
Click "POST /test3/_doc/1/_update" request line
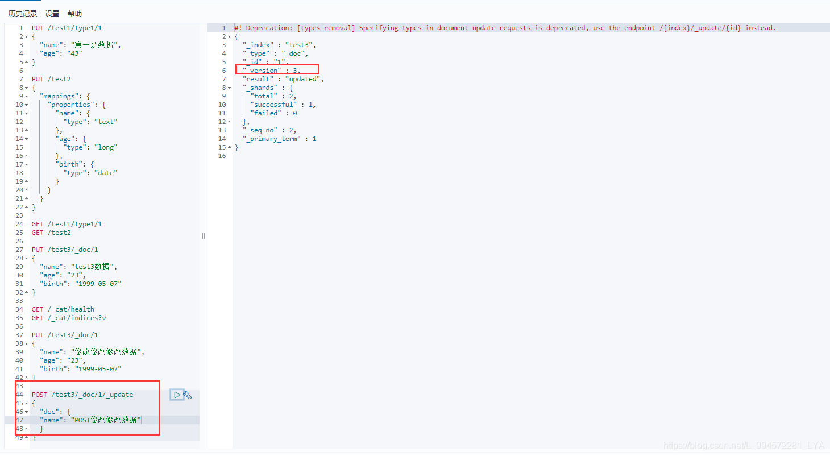click(82, 395)
